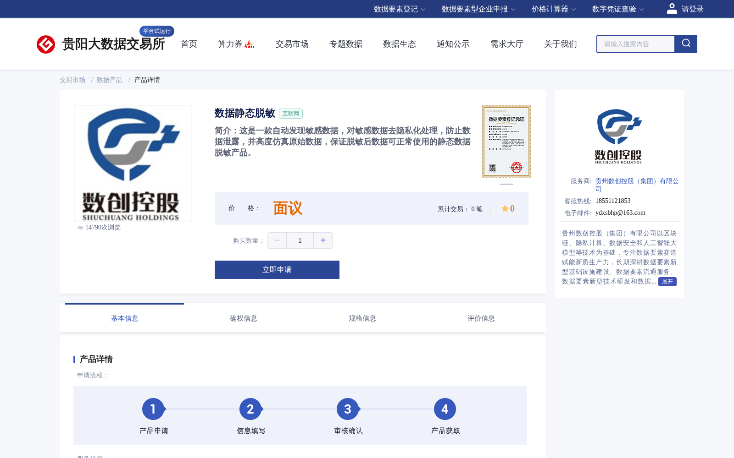This screenshot has height=458, width=734.
Task: Click the 14790次浏览 text
Action: [103, 228]
